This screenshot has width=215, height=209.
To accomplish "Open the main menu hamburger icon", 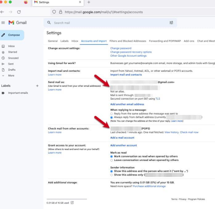I will coord(3,23).
